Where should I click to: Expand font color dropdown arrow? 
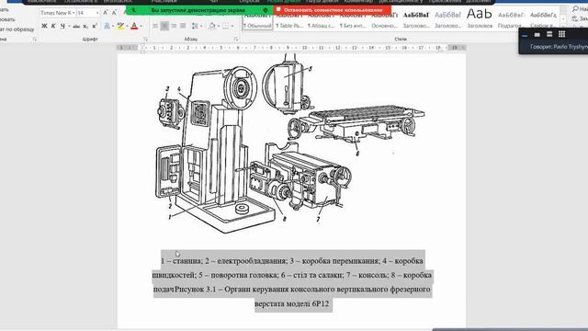coord(141,27)
